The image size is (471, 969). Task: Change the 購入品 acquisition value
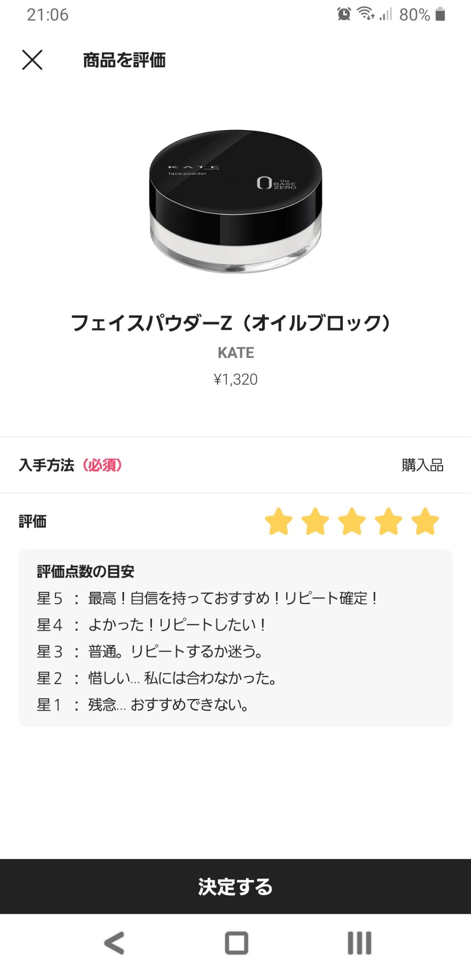pos(422,465)
